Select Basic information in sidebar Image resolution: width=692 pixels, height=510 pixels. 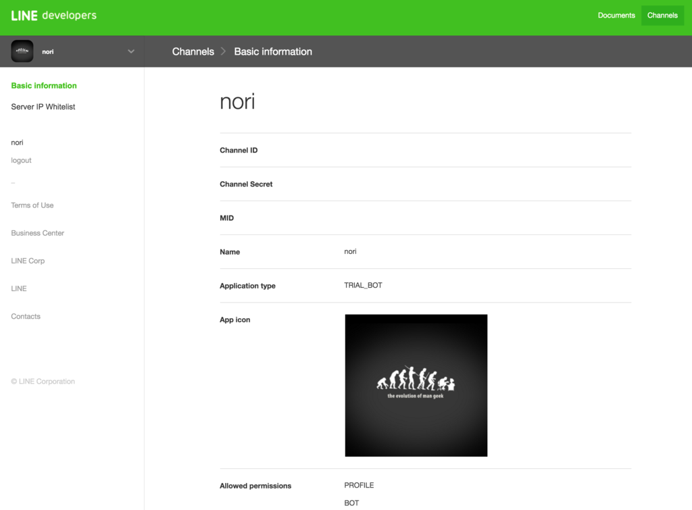click(44, 86)
